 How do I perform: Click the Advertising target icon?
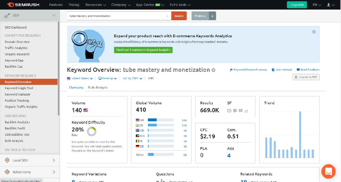(x=7, y=172)
